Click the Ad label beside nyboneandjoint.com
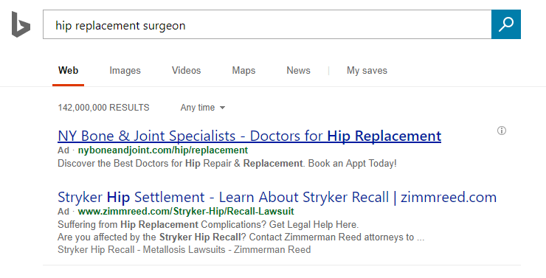 point(63,150)
